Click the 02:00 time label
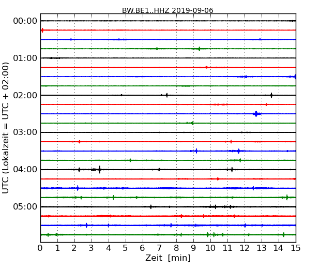 (x=25, y=95)
